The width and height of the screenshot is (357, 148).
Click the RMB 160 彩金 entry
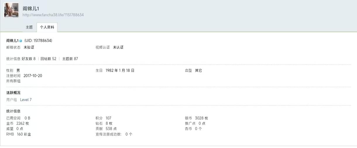pos(24,134)
